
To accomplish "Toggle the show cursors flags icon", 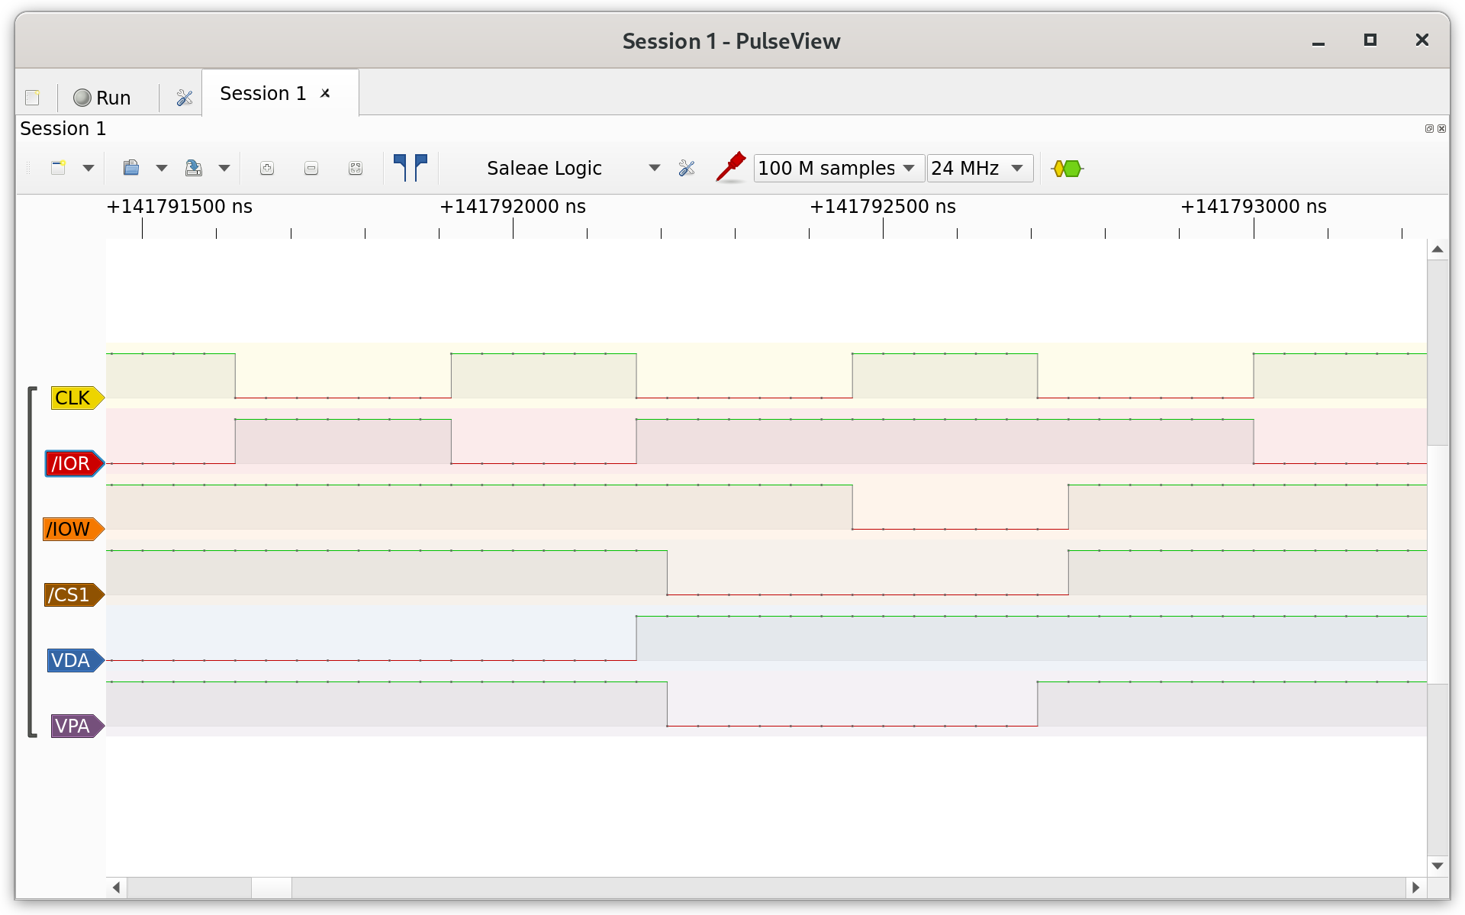I will coord(411,167).
